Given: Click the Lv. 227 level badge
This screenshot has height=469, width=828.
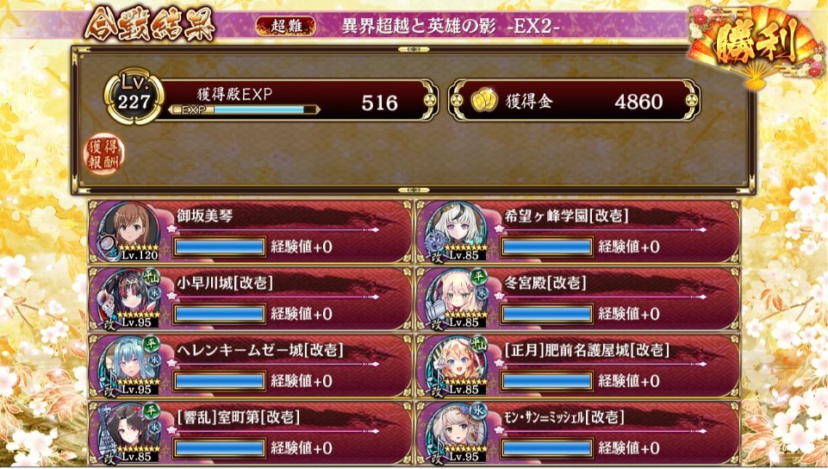Looking at the screenshot, I should click(x=134, y=96).
